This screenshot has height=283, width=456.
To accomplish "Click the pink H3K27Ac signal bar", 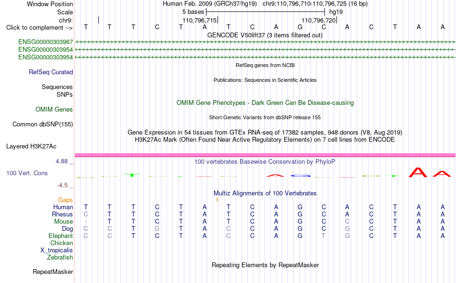I will click(x=265, y=155).
